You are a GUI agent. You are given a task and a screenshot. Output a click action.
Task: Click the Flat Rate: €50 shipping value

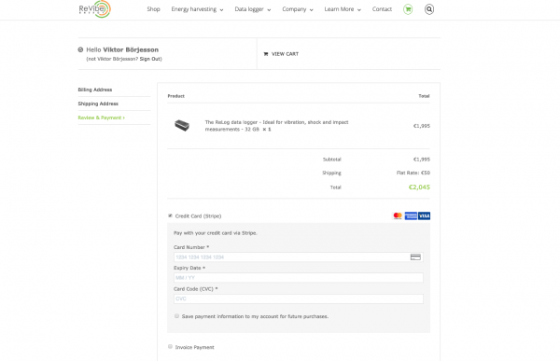coord(413,173)
